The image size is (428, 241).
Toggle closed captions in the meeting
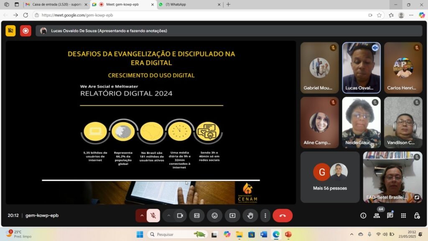click(x=197, y=215)
